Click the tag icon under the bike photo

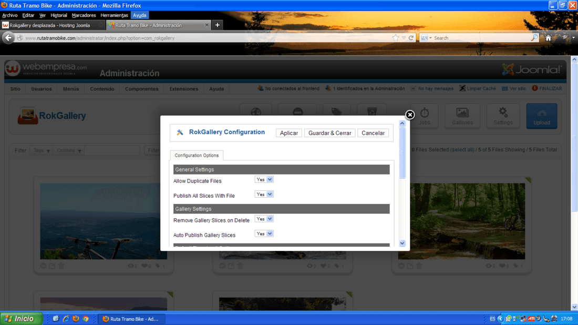(158, 266)
